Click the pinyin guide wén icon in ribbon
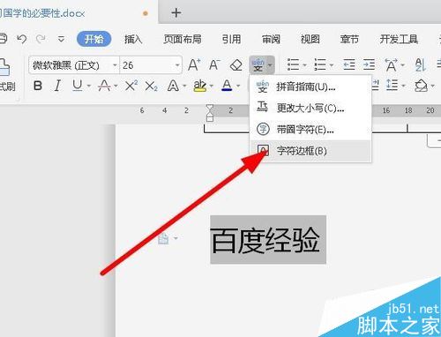This screenshot has width=441, height=337. [x=258, y=64]
